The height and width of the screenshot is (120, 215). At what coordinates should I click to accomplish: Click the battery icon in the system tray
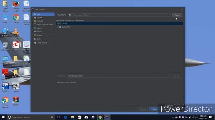pyautogui.click(x=190, y=117)
